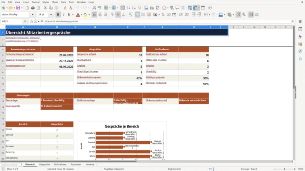Open the Styles menu
305x171 pixels.
(x=46, y=2)
